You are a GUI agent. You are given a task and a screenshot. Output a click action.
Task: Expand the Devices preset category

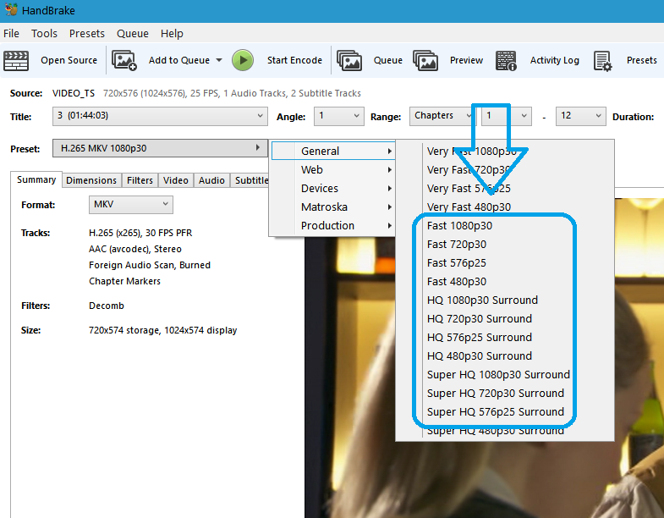pos(333,188)
